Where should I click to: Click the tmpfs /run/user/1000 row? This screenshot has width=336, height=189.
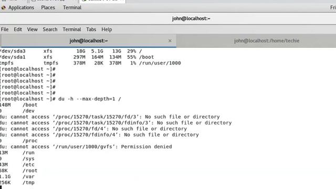point(90,63)
